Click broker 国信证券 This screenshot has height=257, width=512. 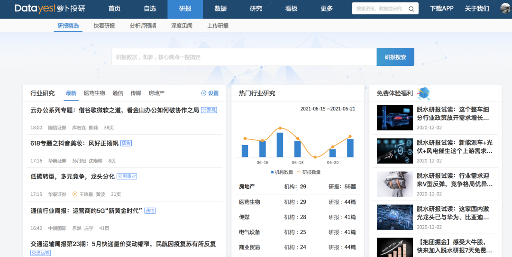click(57, 128)
